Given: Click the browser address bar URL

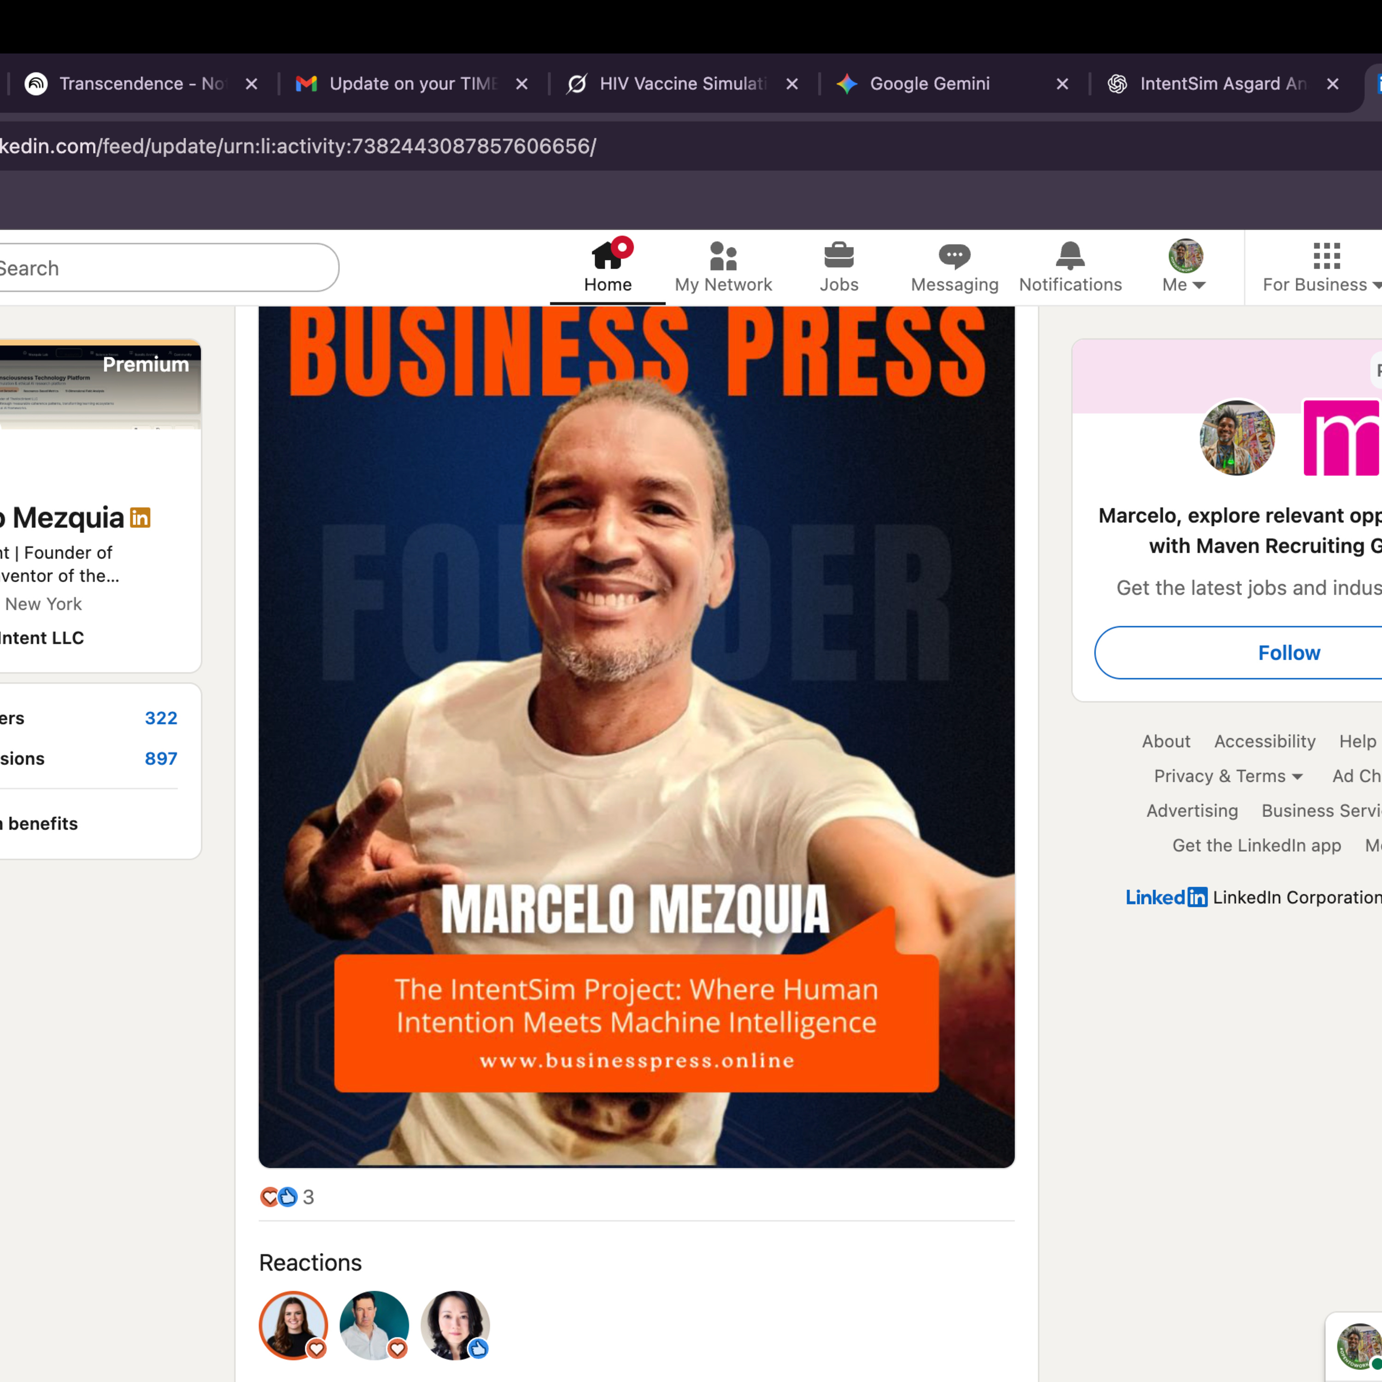Looking at the screenshot, I should pyautogui.click(x=298, y=146).
